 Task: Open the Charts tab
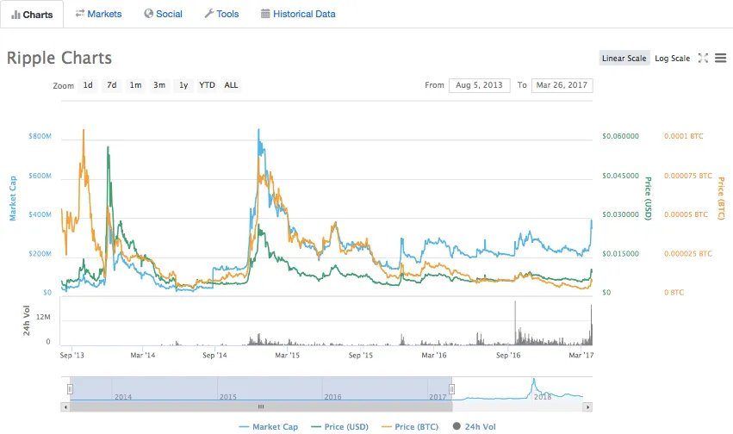(32, 15)
